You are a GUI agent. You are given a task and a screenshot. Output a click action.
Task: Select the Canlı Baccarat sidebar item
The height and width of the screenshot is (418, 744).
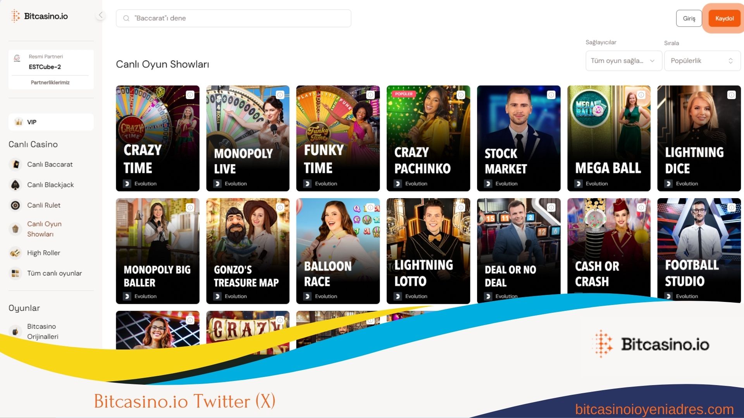pos(49,164)
